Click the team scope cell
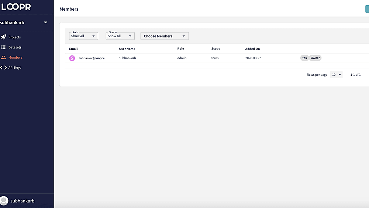Image resolution: width=369 pixels, height=208 pixels. (x=215, y=58)
